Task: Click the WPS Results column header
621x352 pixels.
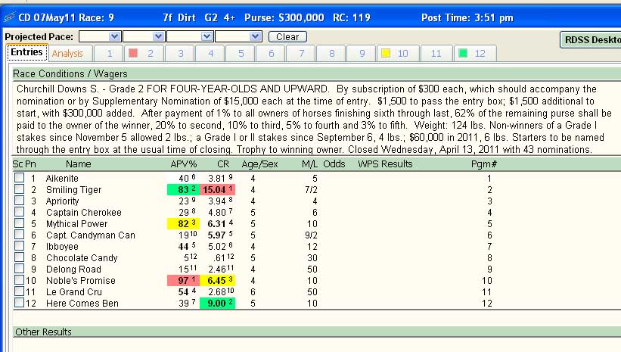Action: point(385,164)
